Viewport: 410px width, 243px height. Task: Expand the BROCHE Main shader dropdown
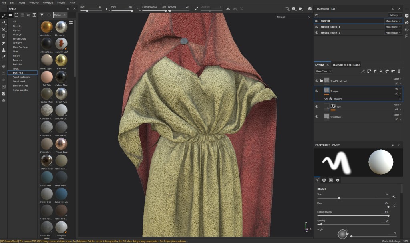click(393, 21)
